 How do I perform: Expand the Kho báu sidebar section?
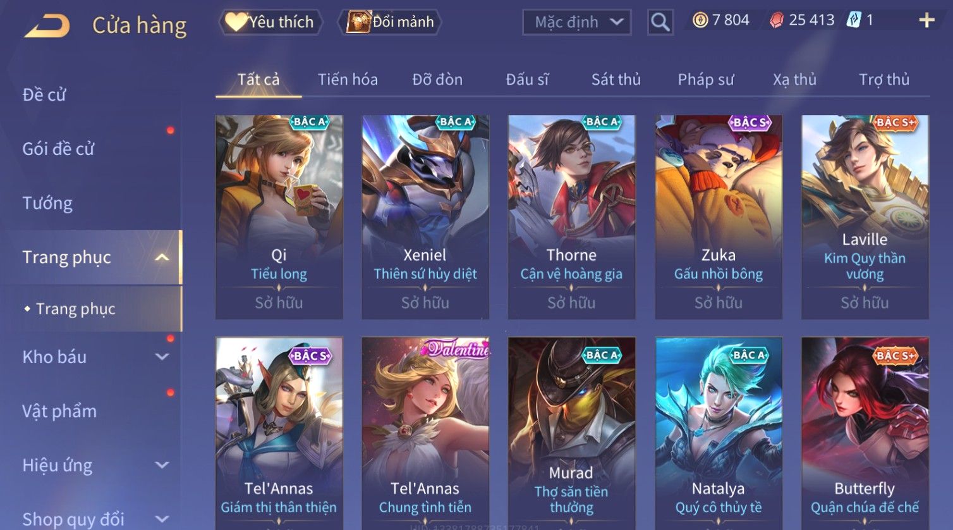click(x=162, y=357)
